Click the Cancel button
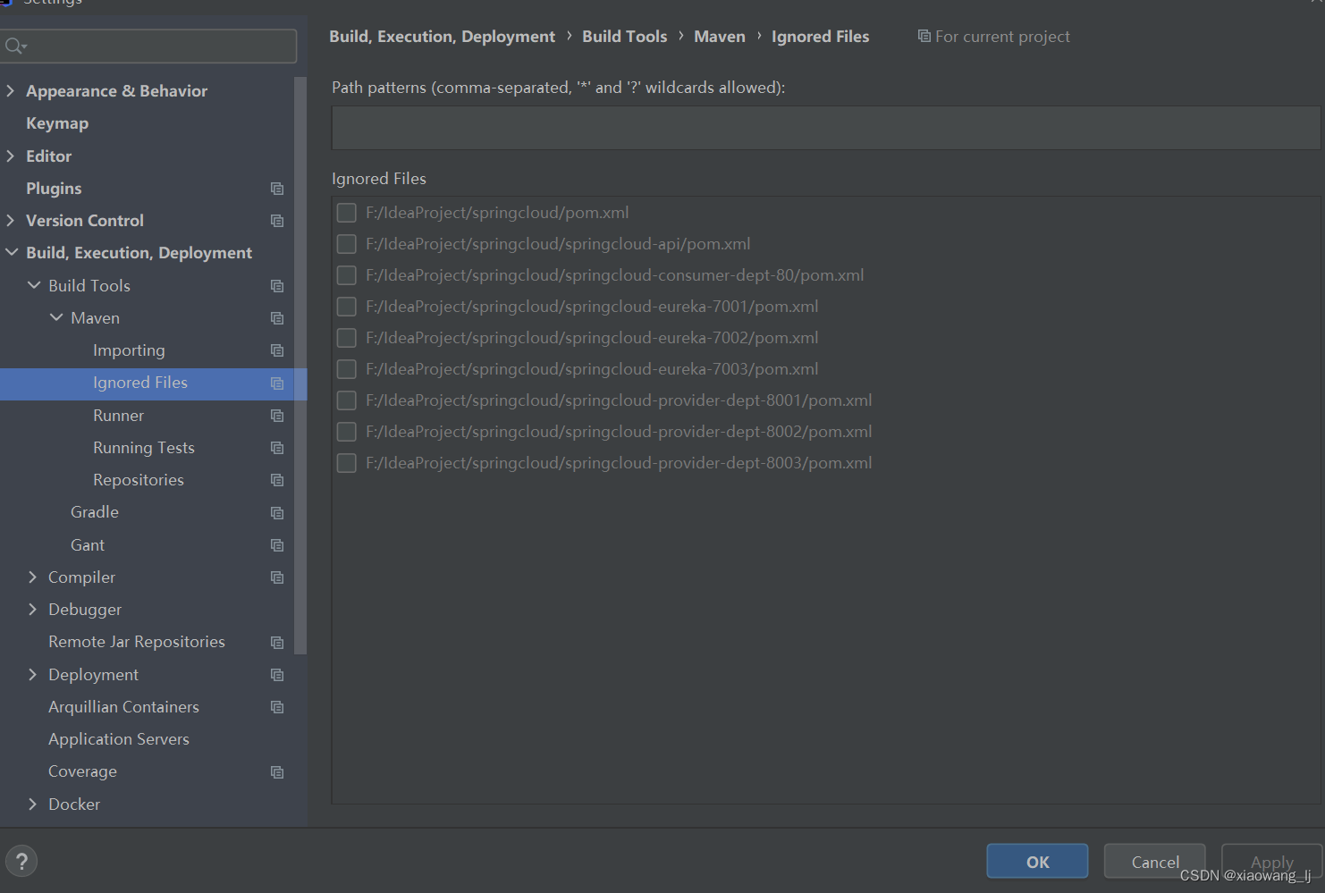The image size is (1325, 893). click(x=1154, y=862)
